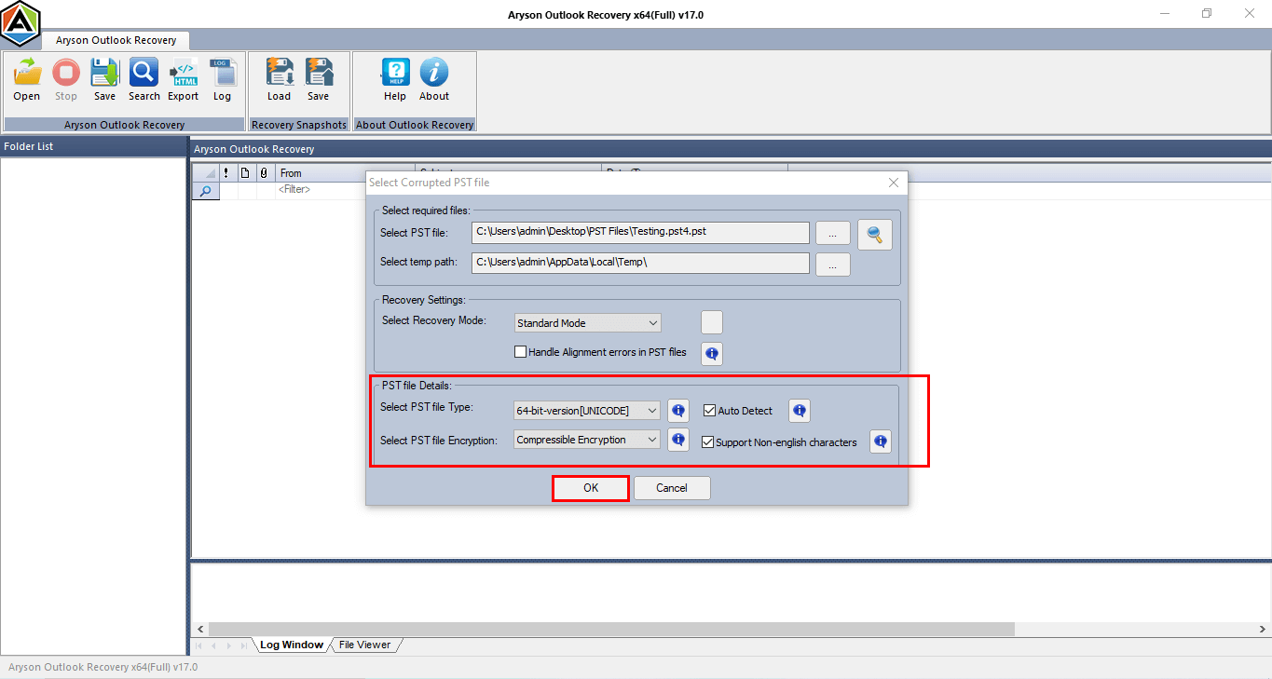The height and width of the screenshot is (679, 1272).
Task: Click the Open toolbar icon
Action: (x=27, y=80)
